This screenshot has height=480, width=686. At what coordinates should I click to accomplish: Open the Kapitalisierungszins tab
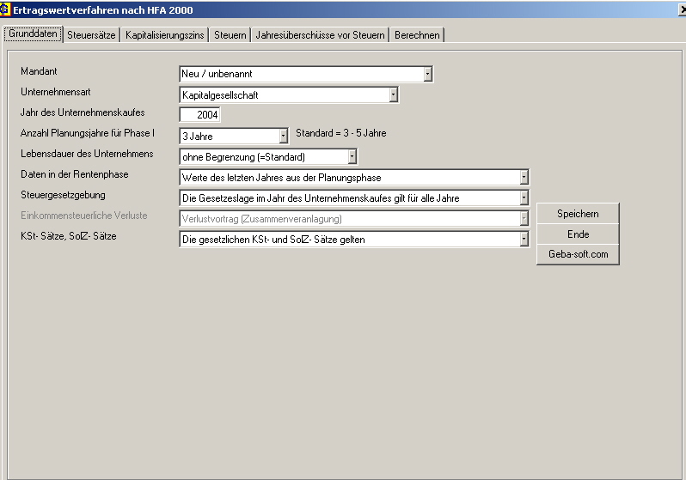point(166,35)
